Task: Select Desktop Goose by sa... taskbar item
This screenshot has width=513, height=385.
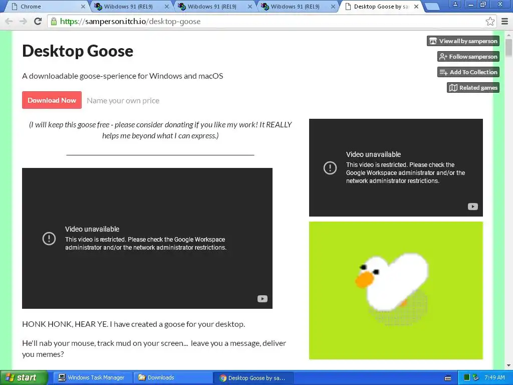Action: (x=253, y=378)
